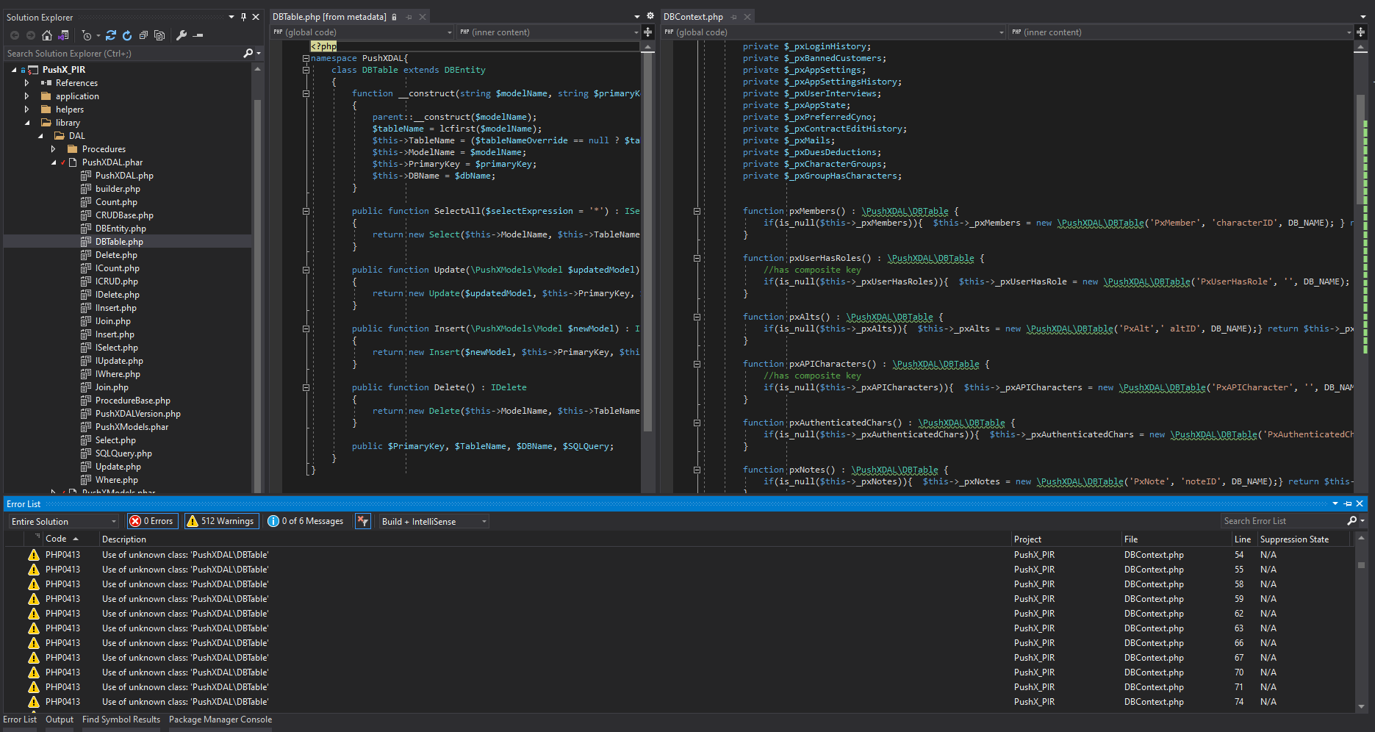This screenshot has height=732, width=1375.
Task: Open the Entire Solution scope dropdown
Action: click(x=64, y=521)
